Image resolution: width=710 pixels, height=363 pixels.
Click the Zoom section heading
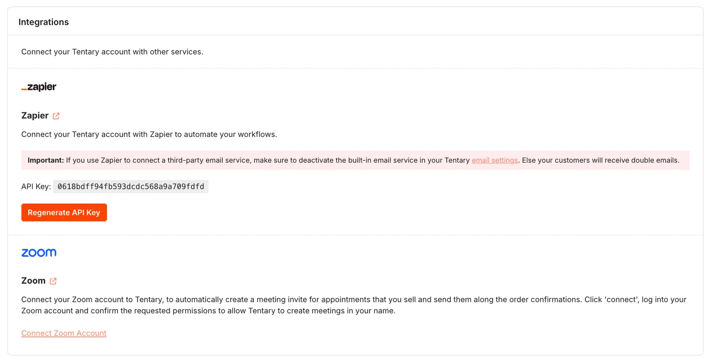(33, 281)
